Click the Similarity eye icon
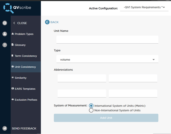This screenshot has width=171, height=134. coord(13,78)
